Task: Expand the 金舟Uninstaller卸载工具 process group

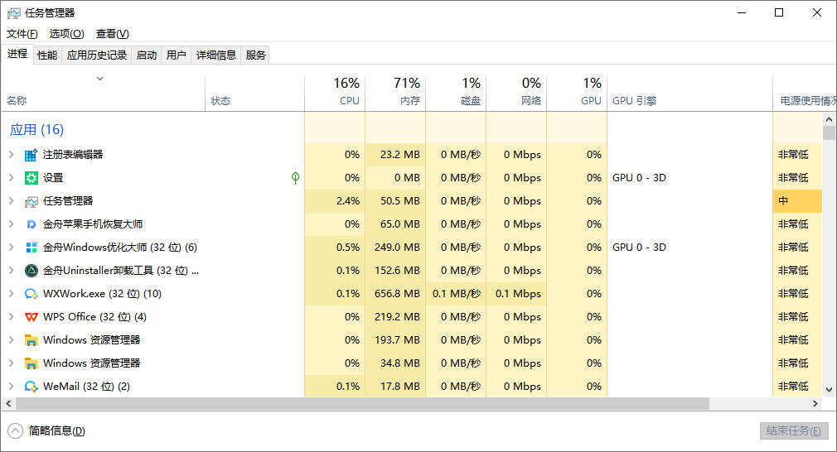Action: 12,270
